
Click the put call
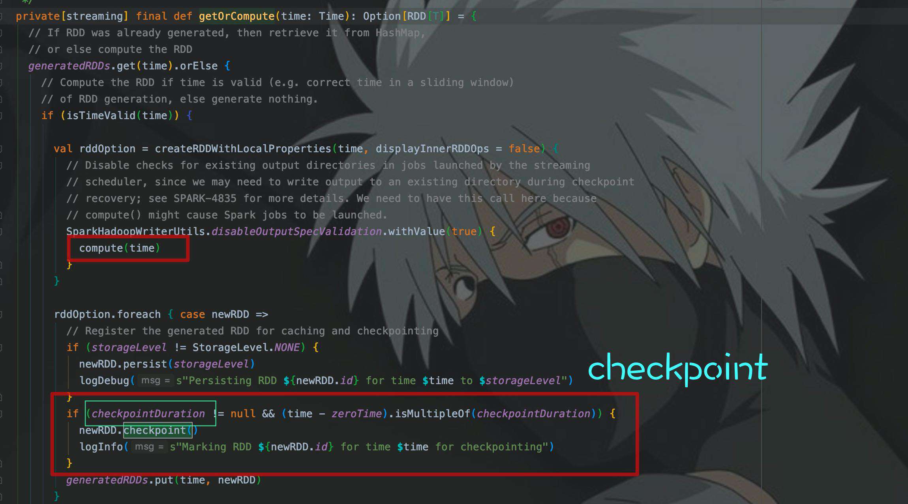[x=164, y=480]
